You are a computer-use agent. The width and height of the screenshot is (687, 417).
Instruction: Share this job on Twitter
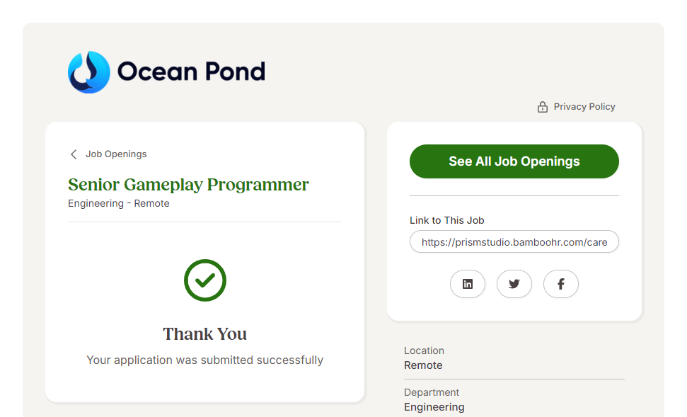pyautogui.click(x=514, y=284)
